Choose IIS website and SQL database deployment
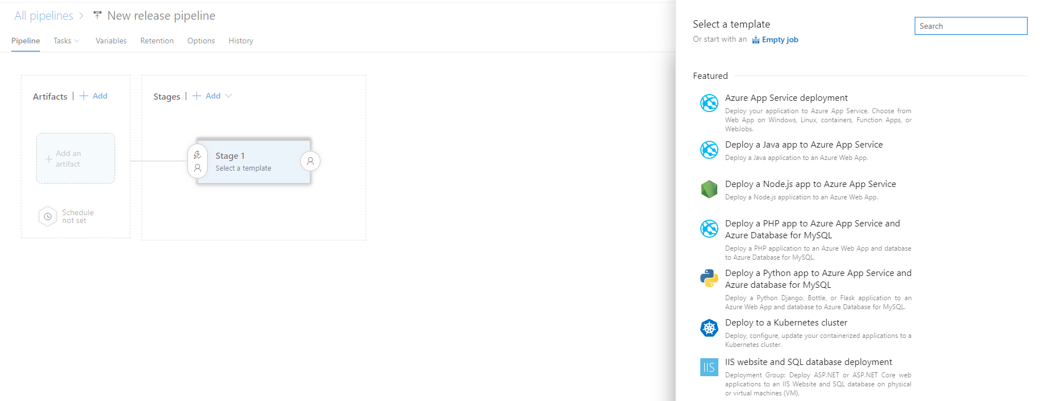The width and height of the screenshot is (1040, 401). point(809,362)
